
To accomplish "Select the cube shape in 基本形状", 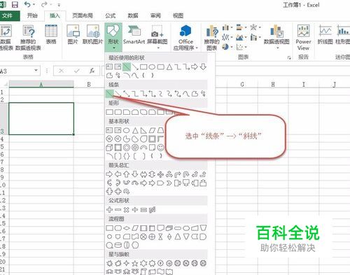I will 109,148.
